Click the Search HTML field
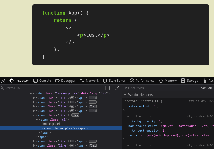214x149 pixels. [53, 88]
